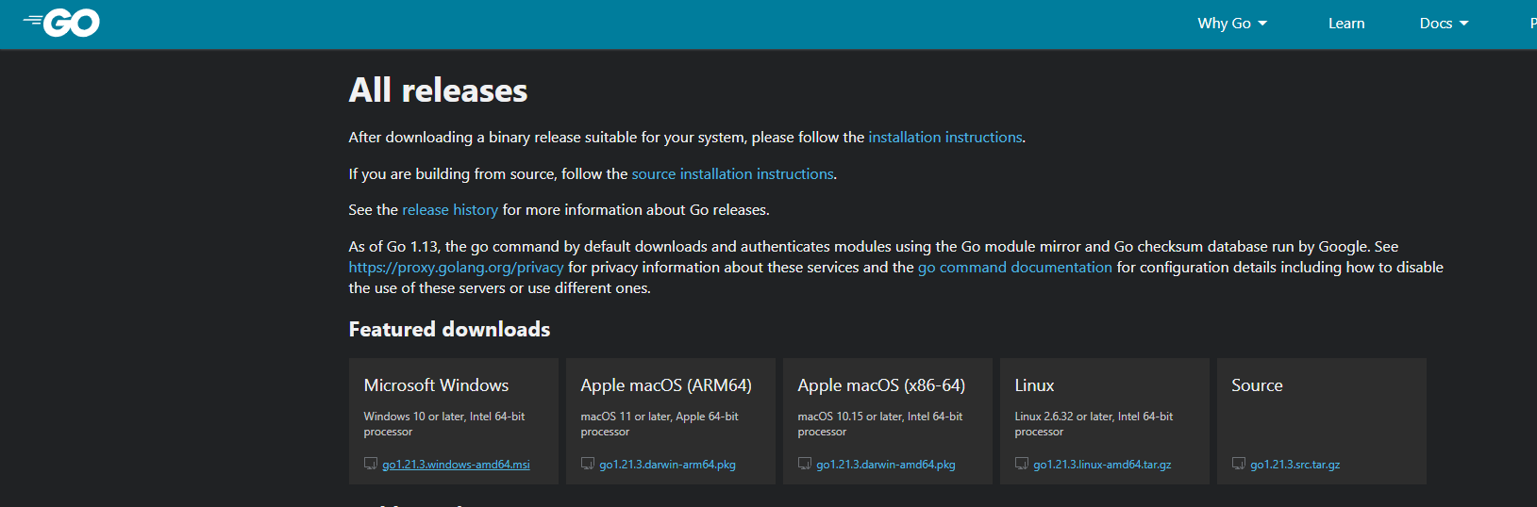Visit the proxy.golang.org/privacy link
This screenshot has height=507, width=1537.
456,268
